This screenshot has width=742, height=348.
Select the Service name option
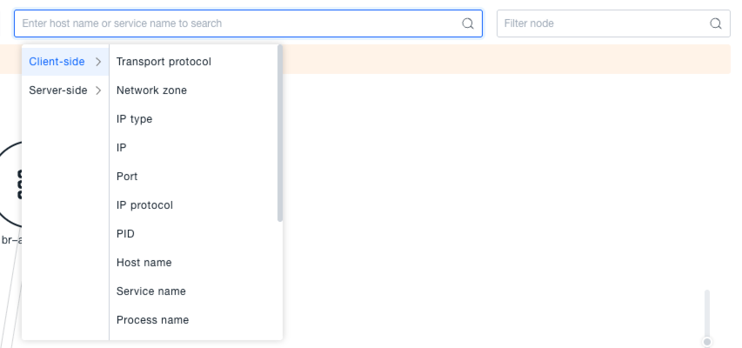point(150,291)
